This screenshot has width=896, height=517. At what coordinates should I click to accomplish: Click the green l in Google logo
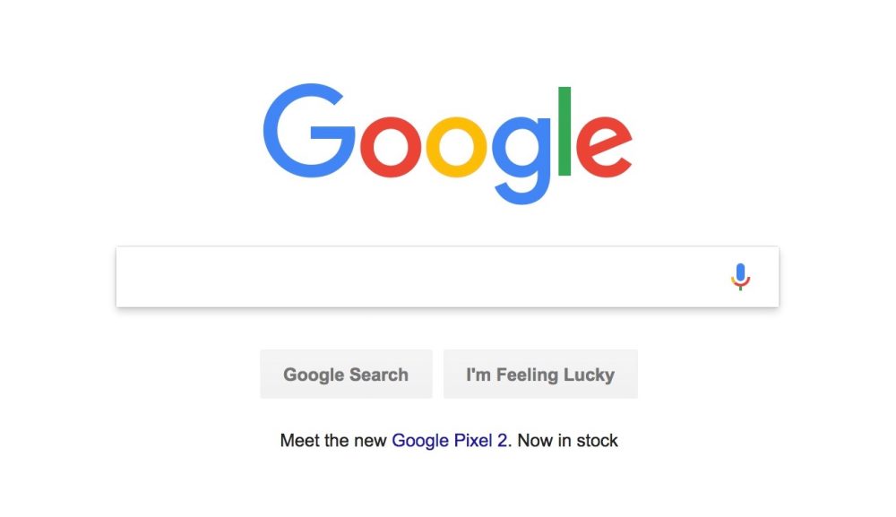pos(564,131)
